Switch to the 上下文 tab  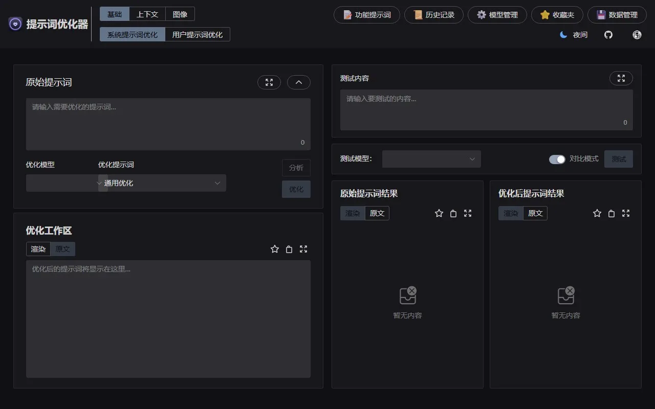pos(147,14)
